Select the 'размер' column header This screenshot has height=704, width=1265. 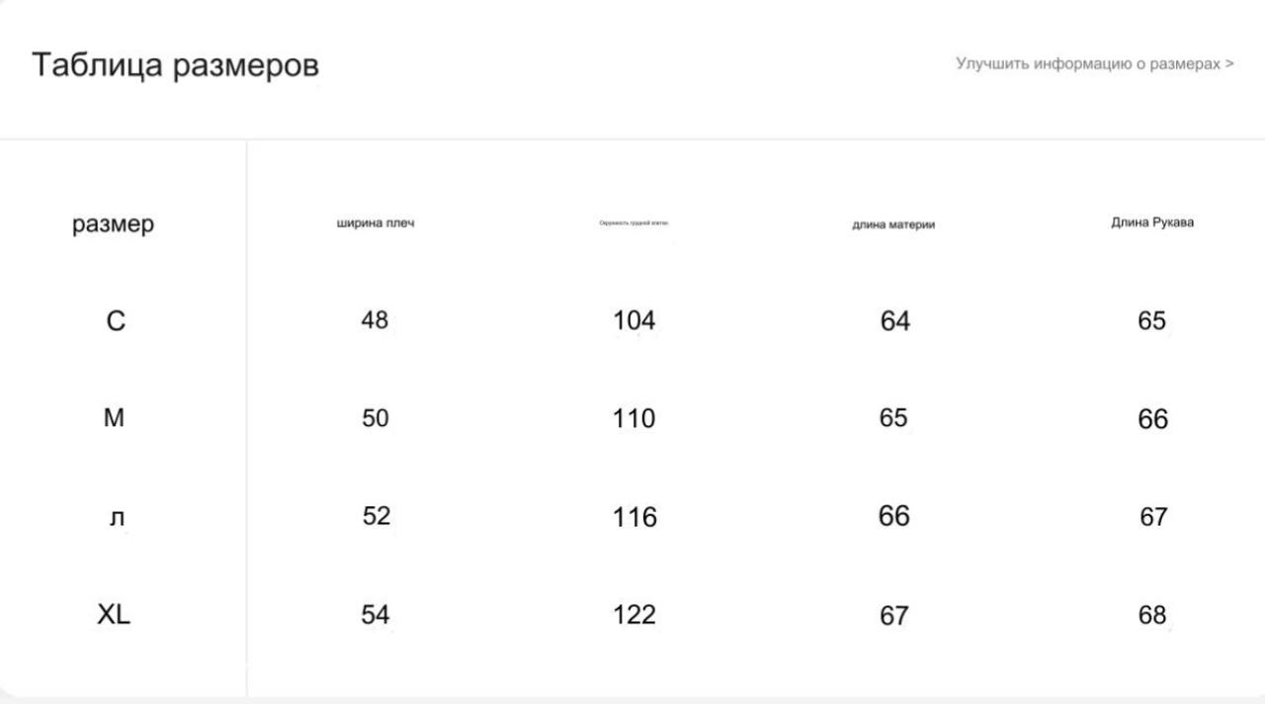click(114, 224)
